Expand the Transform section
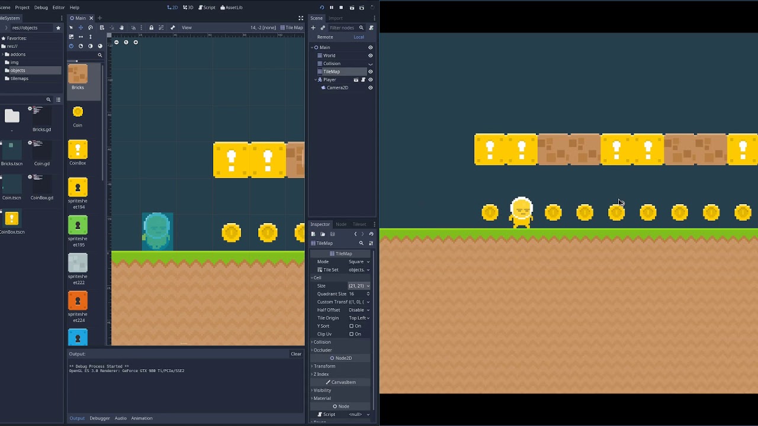The width and height of the screenshot is (758, 426). [342, 366]
